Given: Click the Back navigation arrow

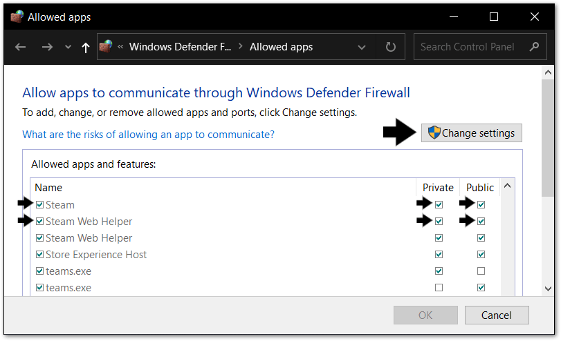Looking at the screenshot, I should pos(20,47).
